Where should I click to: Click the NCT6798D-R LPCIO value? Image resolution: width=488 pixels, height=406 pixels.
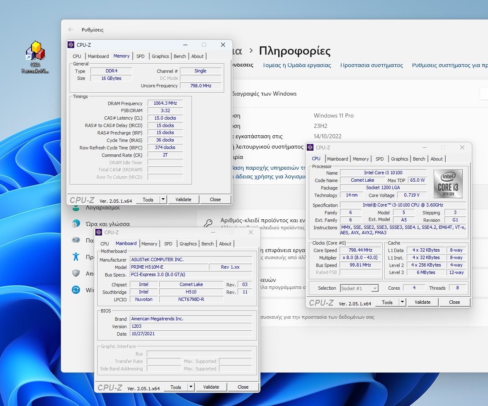pyautogui.click(x=191, y=299)
